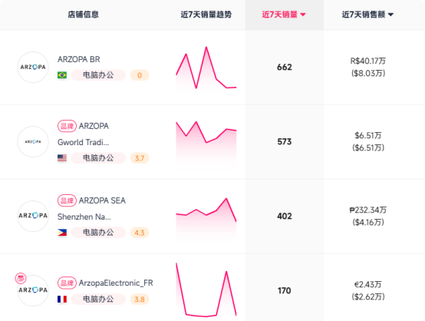Click the ARZOPA BR store logo
This screenshot has width=425, height=321.
coord(33,67)
